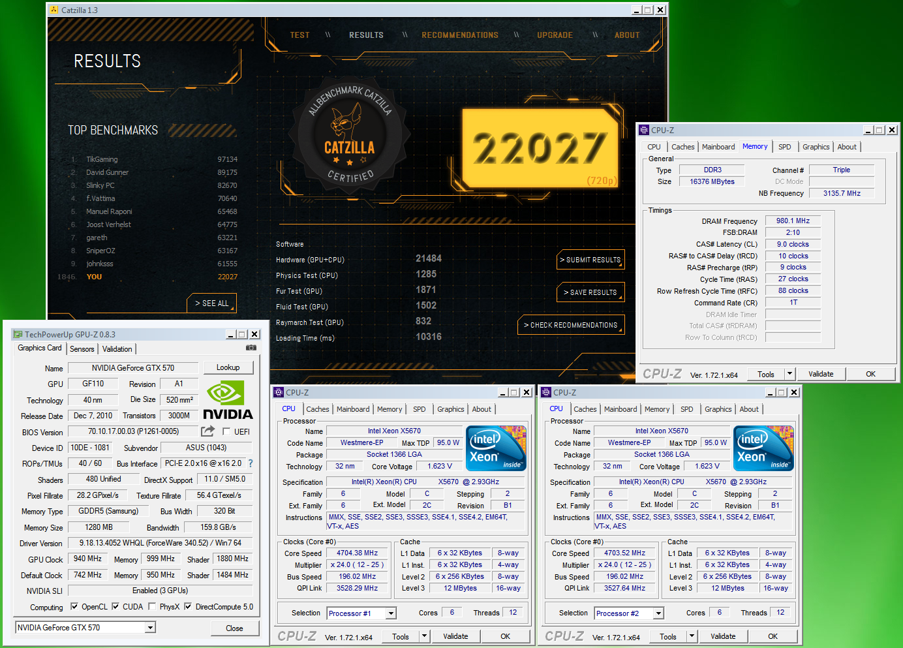Image resolution: width=903 pixels, height=648 pixels.
Task: Open the ABOUT section in Catzilla
Action: point(627,35)
